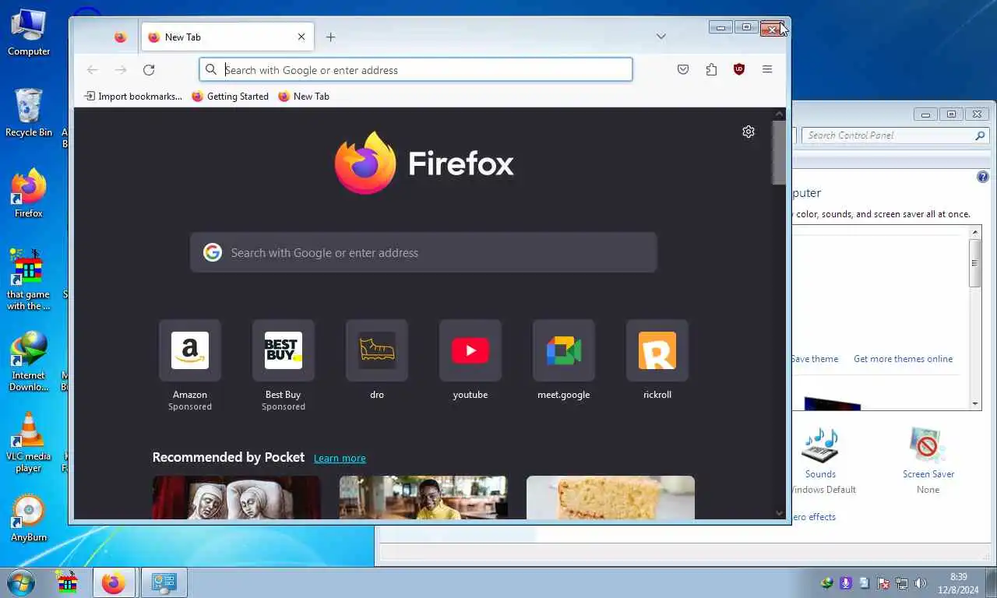This screenshot has height=598, width=997.
Task: Open Firefox desktop shortcut
Action: click(29, 194)
